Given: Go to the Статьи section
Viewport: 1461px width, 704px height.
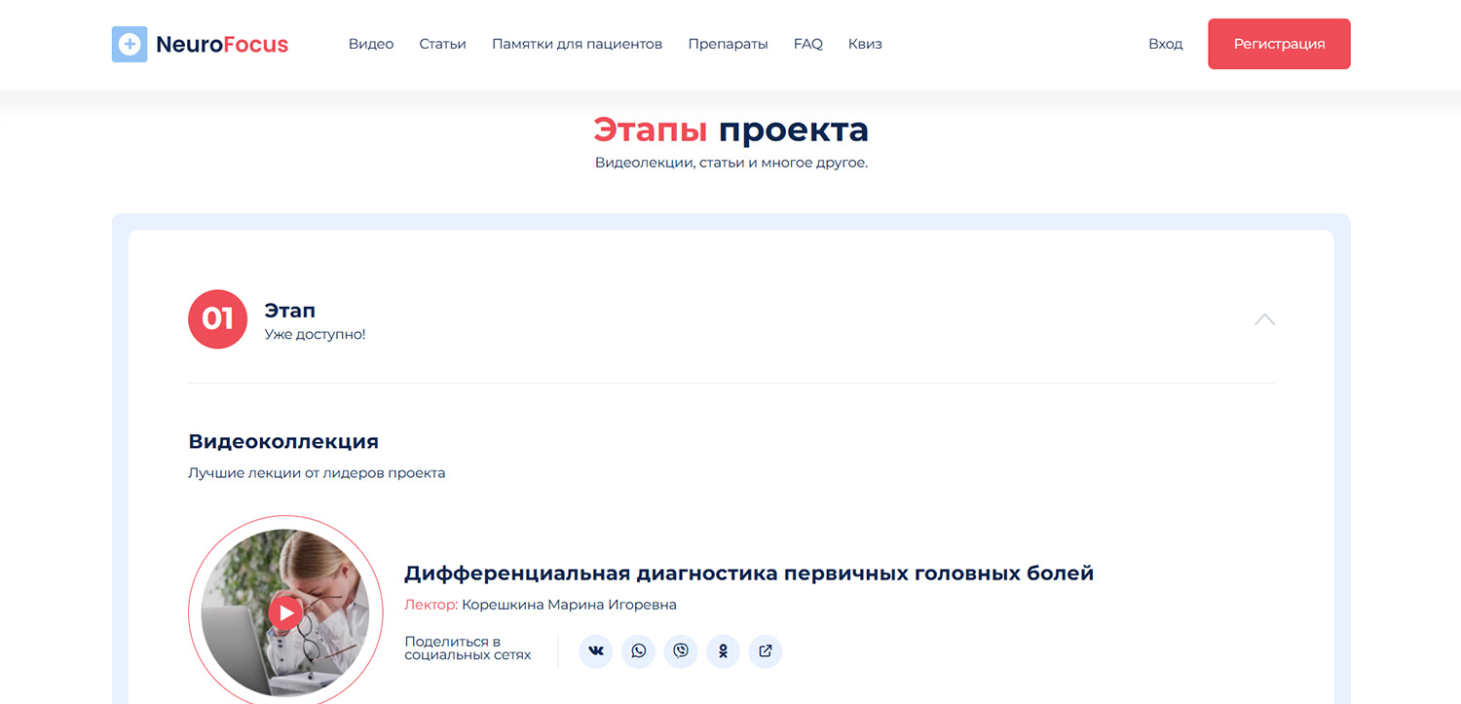Looking at the screenshot, I should tap(442, 44).
